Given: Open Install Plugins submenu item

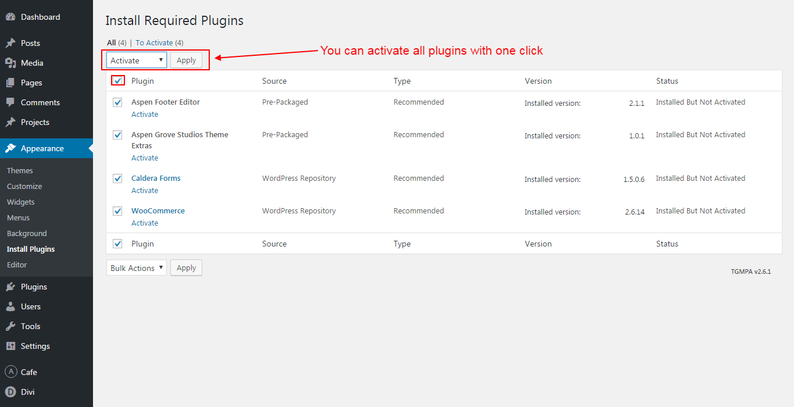Looking at the screenshot, I should (x=31, y=249).
